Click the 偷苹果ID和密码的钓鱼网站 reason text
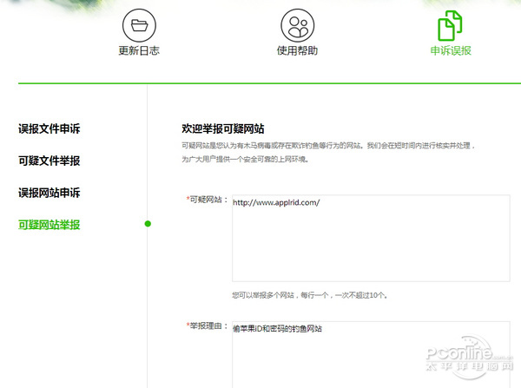Image resolution: width=521 pixels, height=388 pixels. click(x=278, y=329)
